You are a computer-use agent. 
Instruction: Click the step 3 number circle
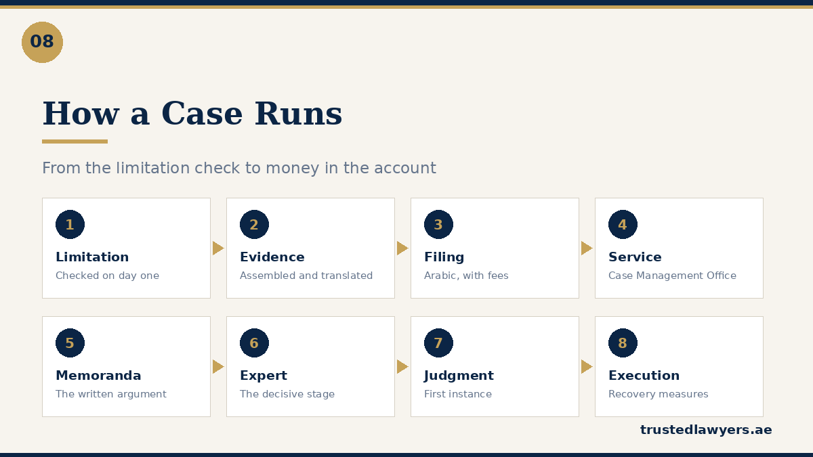point(438,225)
